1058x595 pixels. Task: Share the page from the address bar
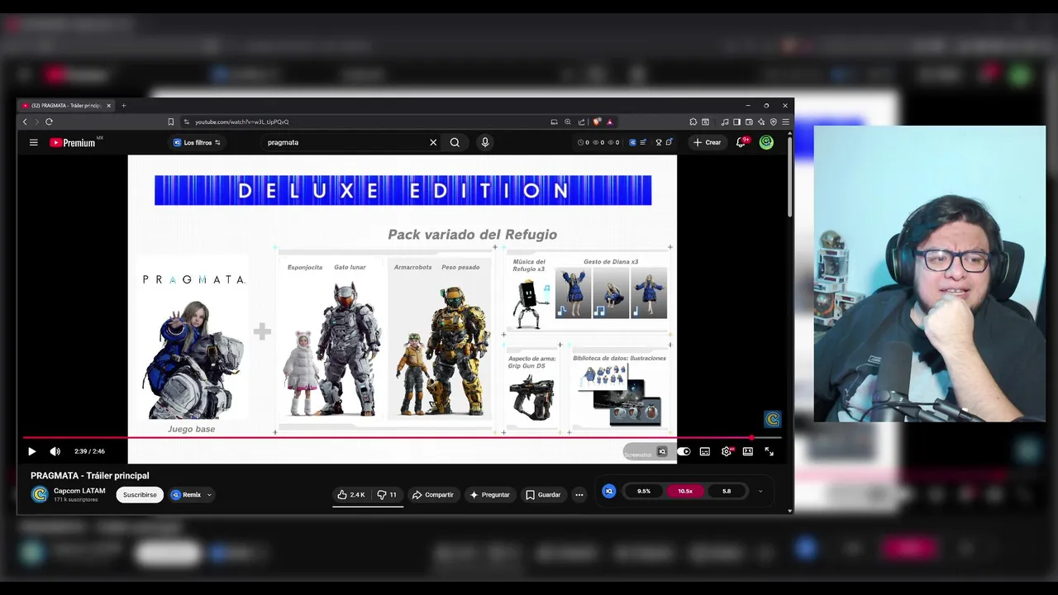581,121
